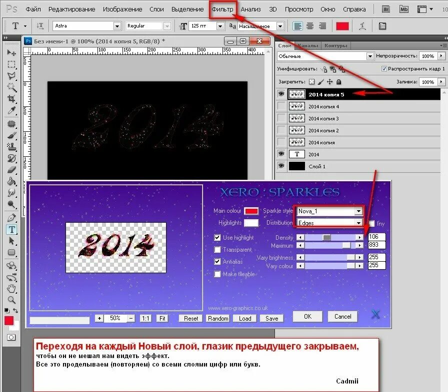Open the Regular font style dropdown

167,26
